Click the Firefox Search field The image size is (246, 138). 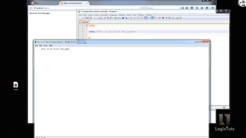(x=162, y=8)
